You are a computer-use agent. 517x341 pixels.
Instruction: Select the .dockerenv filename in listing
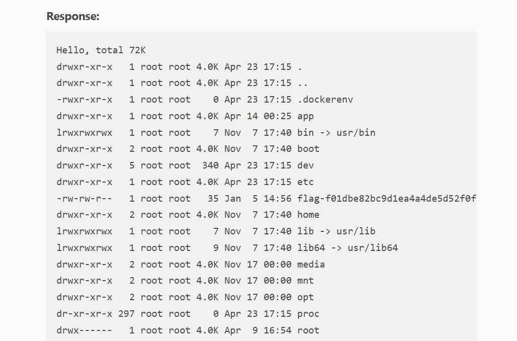pos(325,100)
